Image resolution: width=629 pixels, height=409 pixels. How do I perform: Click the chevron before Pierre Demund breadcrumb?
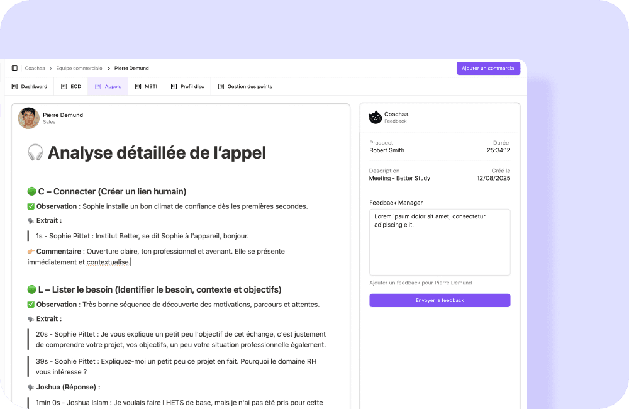(x=108, y=68)
